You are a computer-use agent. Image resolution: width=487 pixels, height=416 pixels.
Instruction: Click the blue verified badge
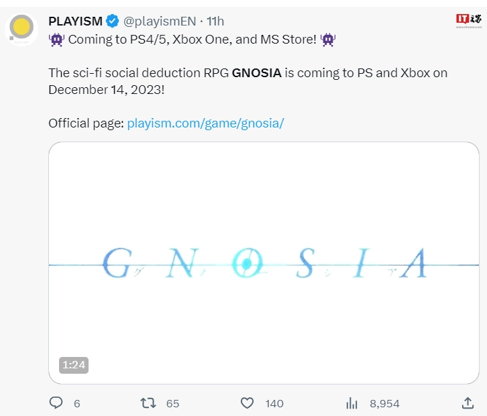click(113, 21)
